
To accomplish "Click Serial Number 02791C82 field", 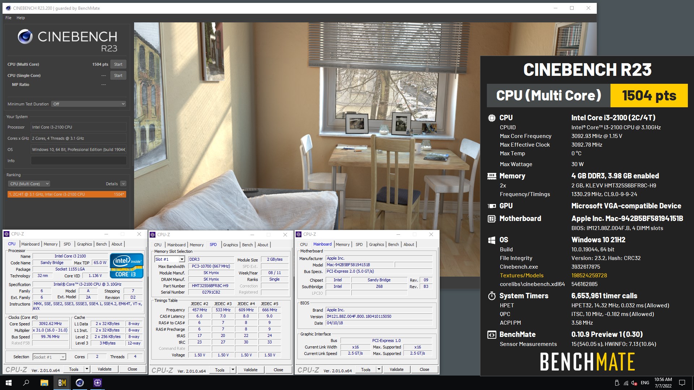I will point(211,292).
